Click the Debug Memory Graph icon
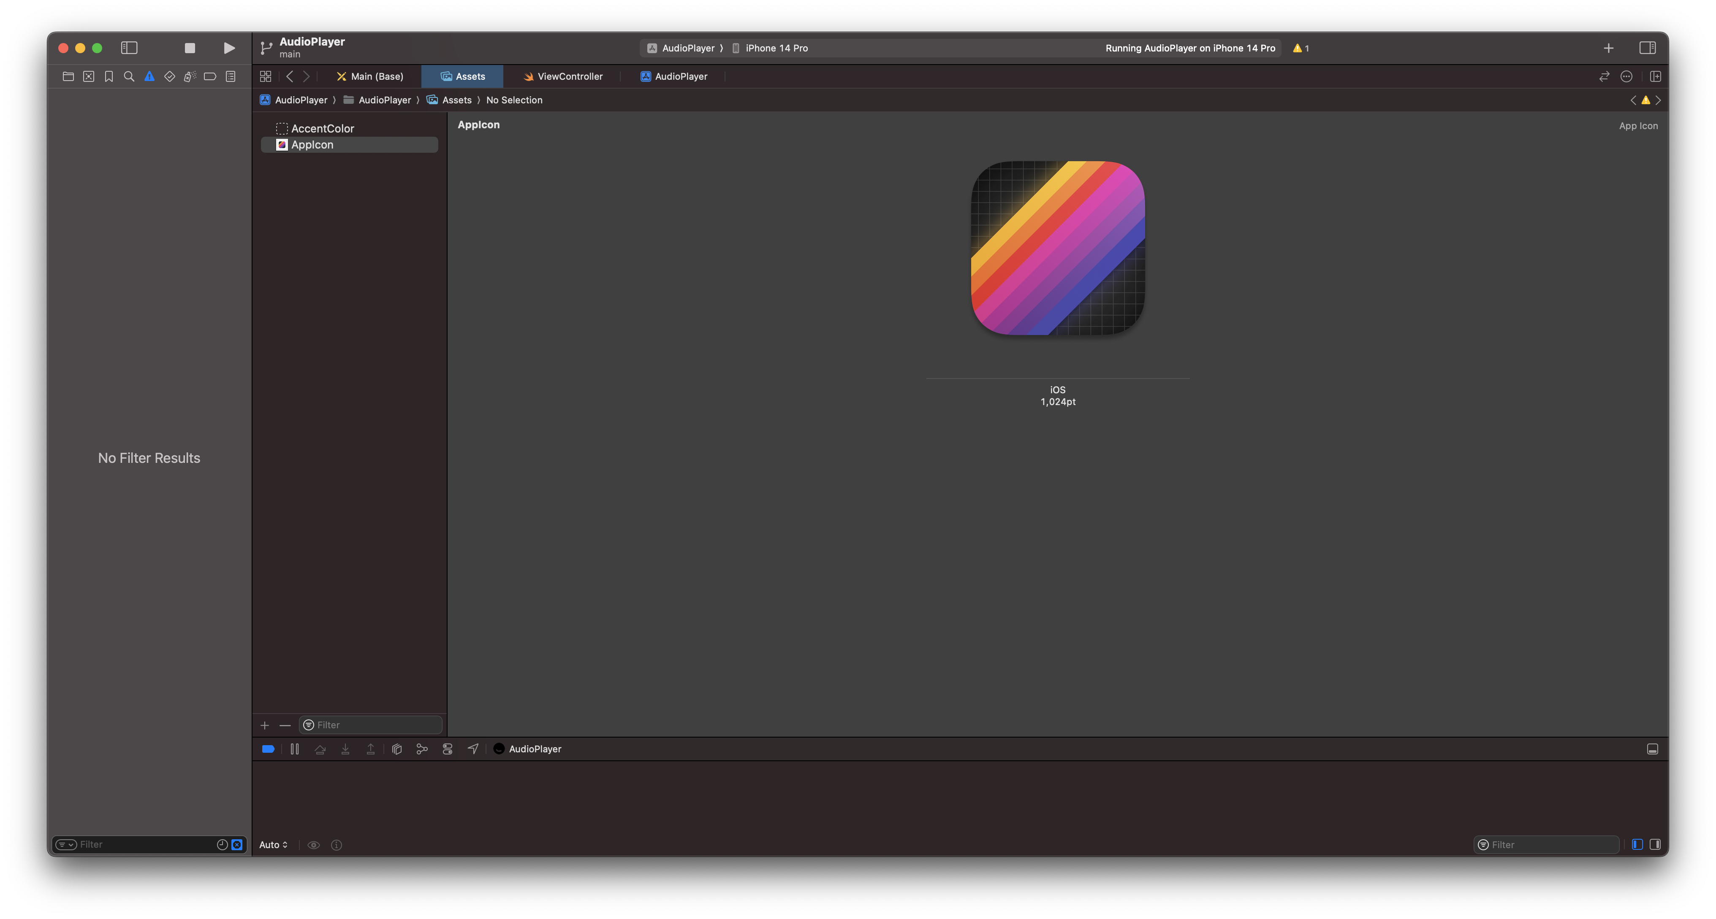This screenshot has height=919, width=1716. [422, 749]
